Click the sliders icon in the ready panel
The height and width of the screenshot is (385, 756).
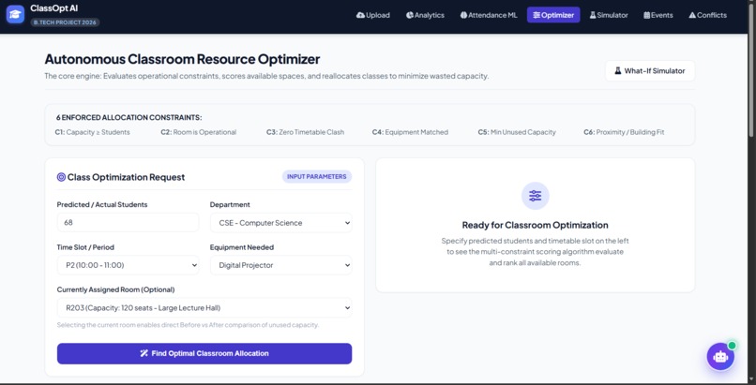[x=536, y=196]
